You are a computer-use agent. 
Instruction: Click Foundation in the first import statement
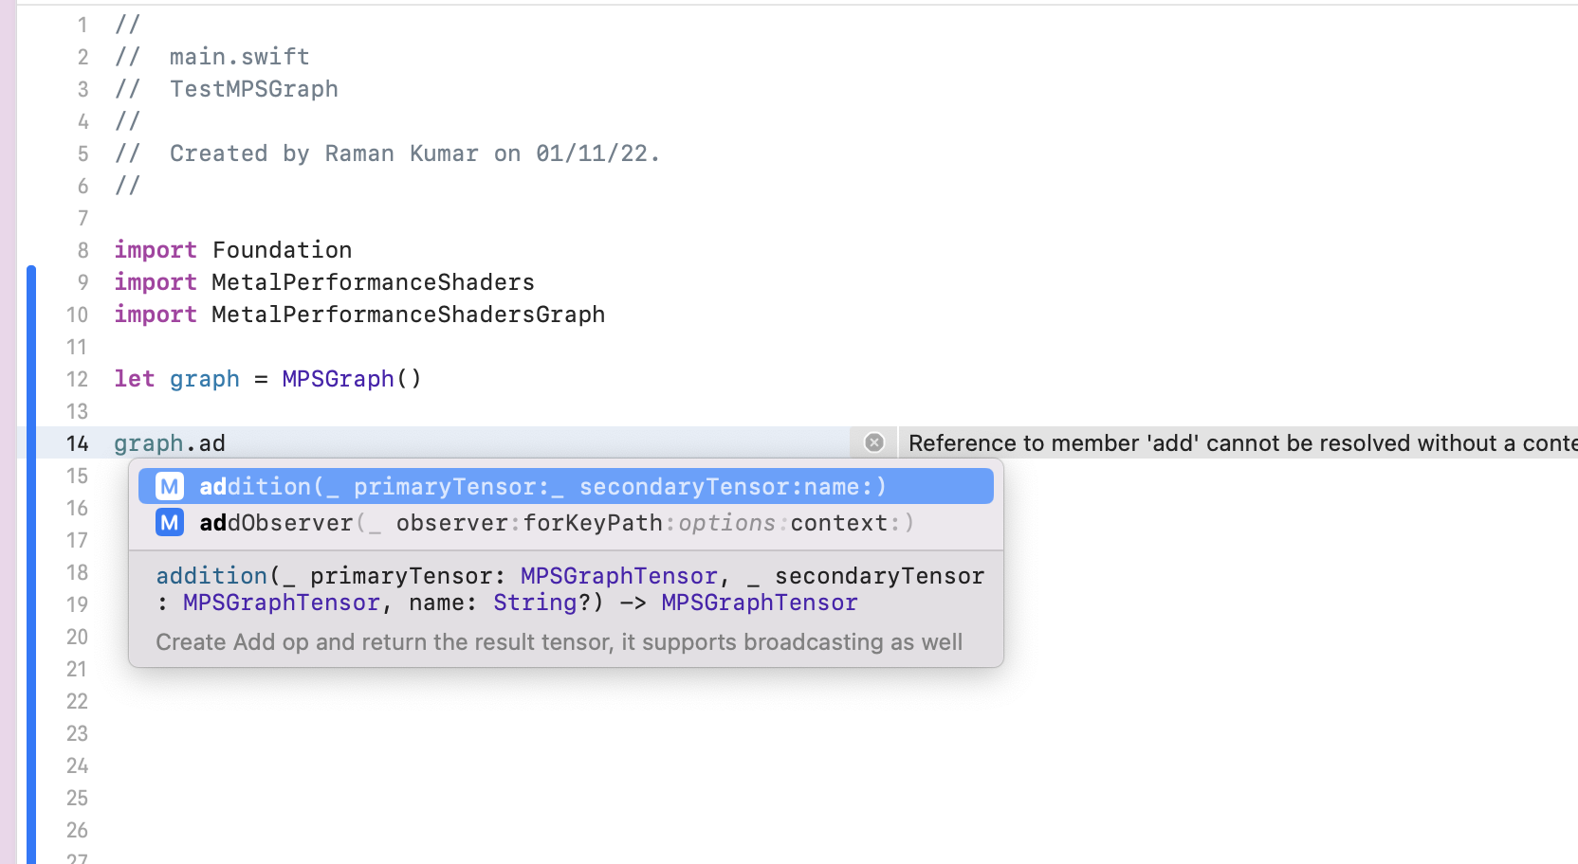pos(282,250)
